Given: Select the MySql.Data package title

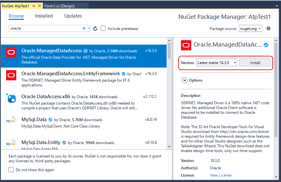Looking at the screenshot, I should (x=34, y=119).
